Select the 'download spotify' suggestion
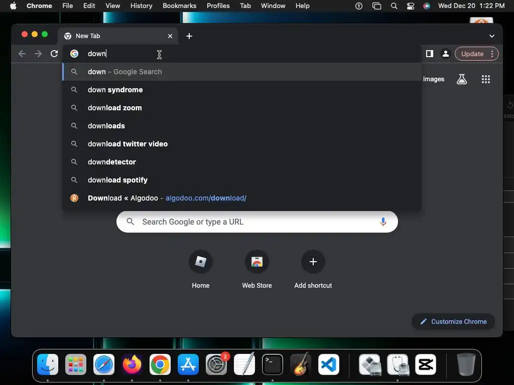The image size is (514, 385). click(x=242, y=180)
